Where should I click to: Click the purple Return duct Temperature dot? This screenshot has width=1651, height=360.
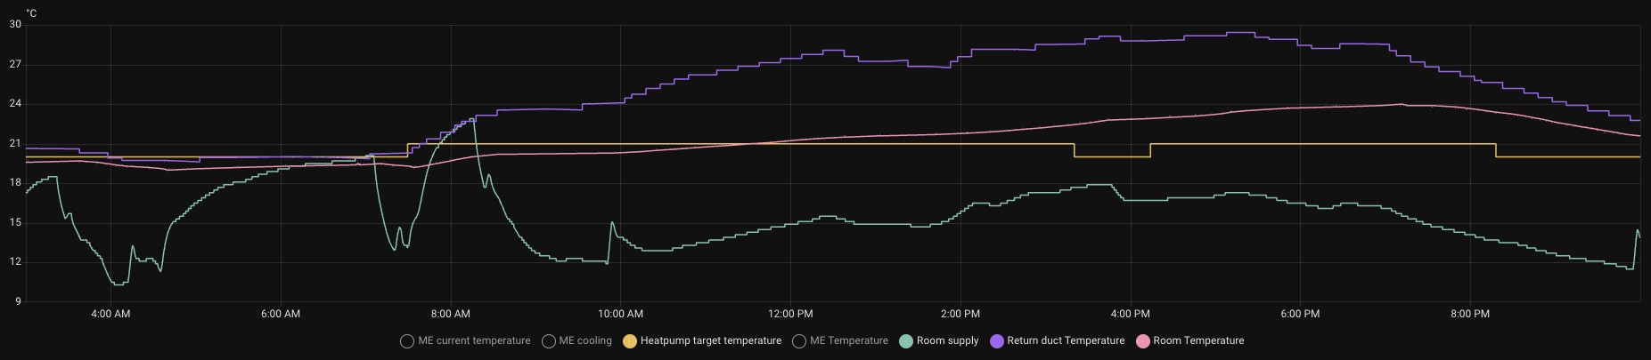pyautogui.click(x=997, y=341)
